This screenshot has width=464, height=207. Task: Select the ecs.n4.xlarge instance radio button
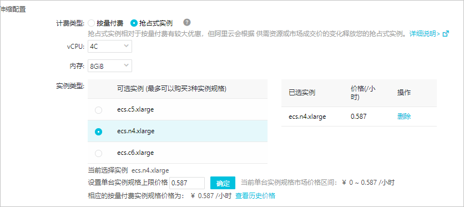coord(99,132)
